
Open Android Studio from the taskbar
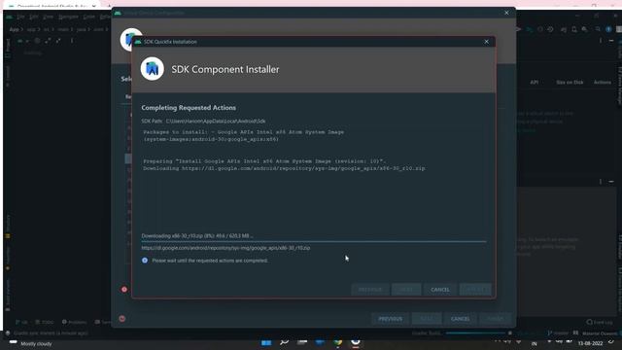(x=356, y=342)
